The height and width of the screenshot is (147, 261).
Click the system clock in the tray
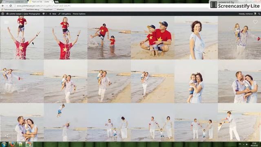[x=254, y=144]
